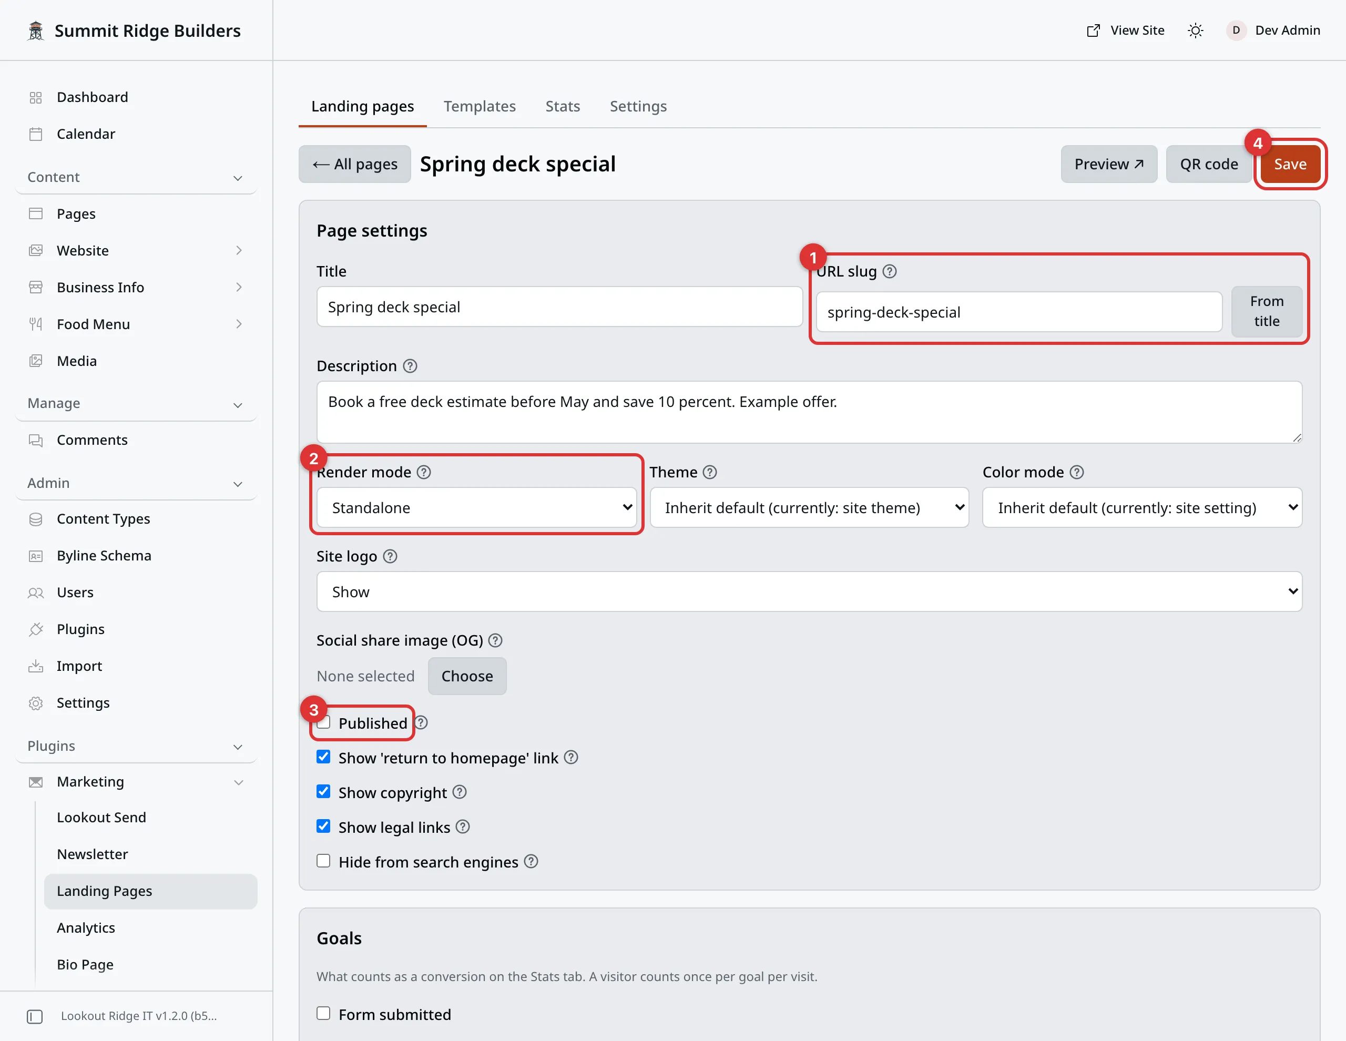Choose a social share image
Image resolution: width=1346 pixels, height=1041 pixels.
coord(467,676)
